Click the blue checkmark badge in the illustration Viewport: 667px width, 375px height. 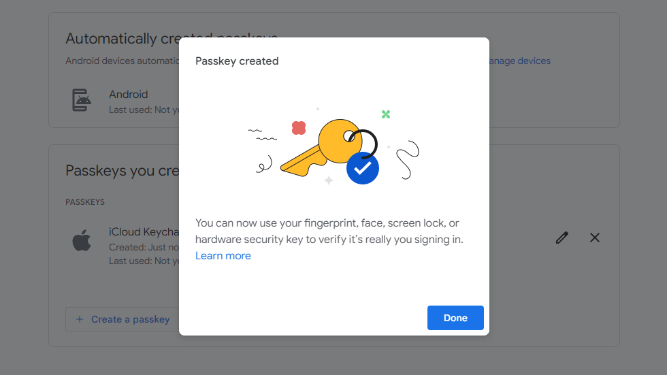pyautogui.click(x=362, y=167)
